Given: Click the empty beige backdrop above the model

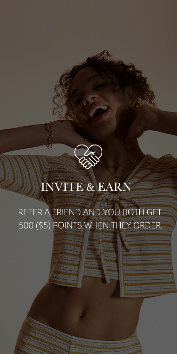Looking at the screenshot, I should coord(88,25).
